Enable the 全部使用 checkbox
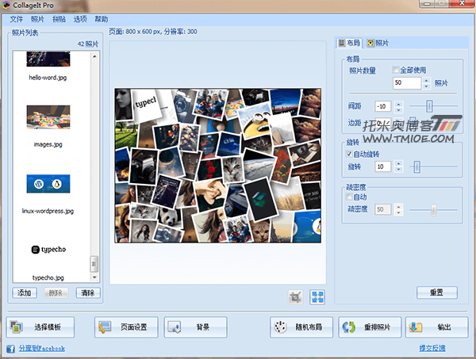This screenshot has width=476, height=359. coord(396,70)
